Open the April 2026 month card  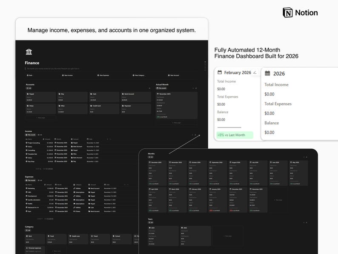point(157,200)
